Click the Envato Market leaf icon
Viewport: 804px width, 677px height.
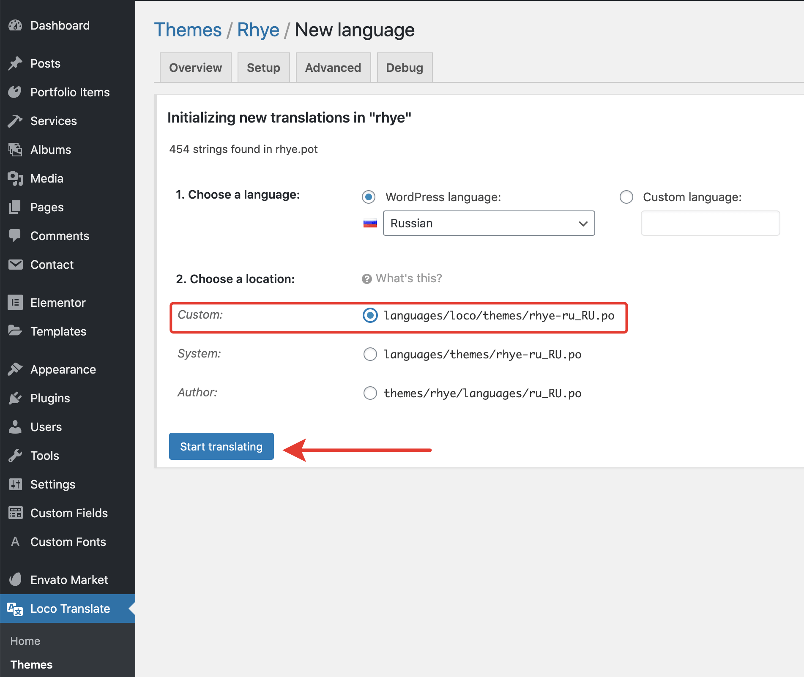pos(15,579)
